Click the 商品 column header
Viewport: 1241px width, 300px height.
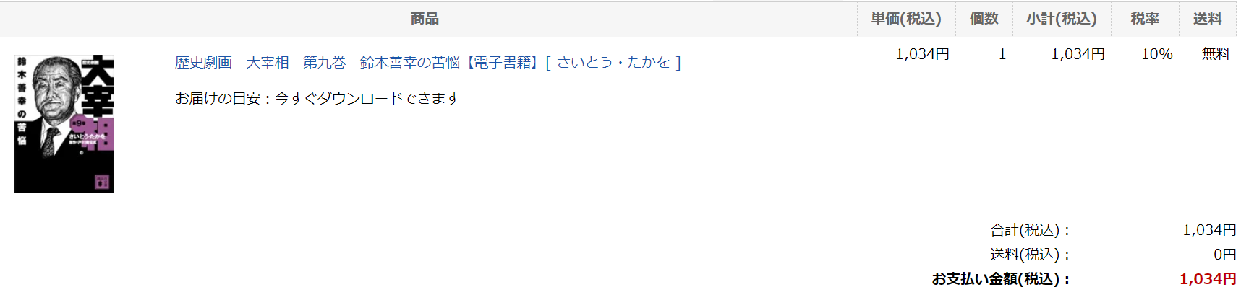pyautogui.click(x=425, y=19)
